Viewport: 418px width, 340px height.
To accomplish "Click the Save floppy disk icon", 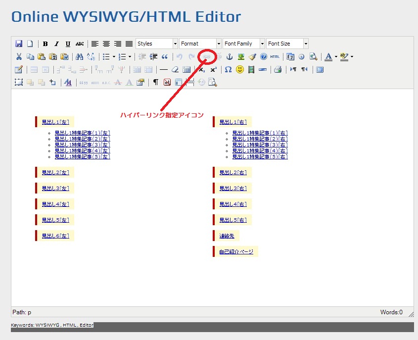I will [19, 44].
